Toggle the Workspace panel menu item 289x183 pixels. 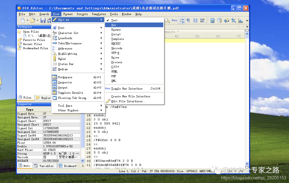77,77
